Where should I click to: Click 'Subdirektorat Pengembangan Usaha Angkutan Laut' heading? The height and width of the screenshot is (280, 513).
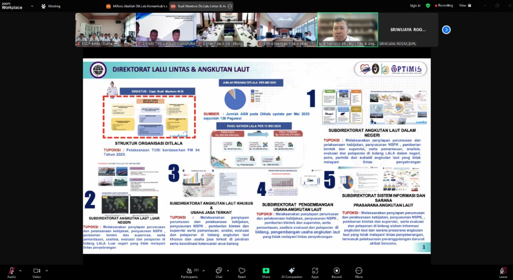(x=298, y=207)
